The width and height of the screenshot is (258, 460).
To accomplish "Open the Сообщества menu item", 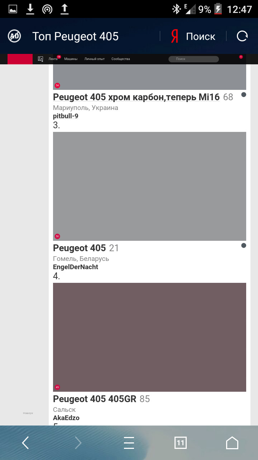I will tap(121, 59).
